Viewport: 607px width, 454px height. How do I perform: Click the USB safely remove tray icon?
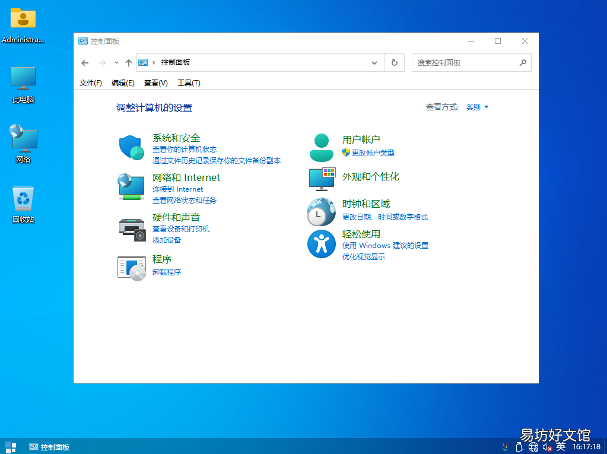(x=519, y=447)
